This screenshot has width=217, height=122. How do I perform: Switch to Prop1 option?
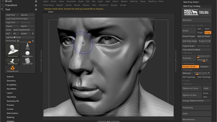click(x=200, y=33)
